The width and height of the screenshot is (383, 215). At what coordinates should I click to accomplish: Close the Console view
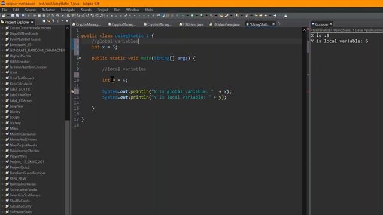pos(331,24)
